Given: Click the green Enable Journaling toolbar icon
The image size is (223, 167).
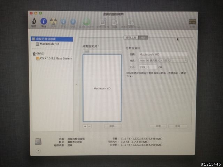Looking at the screenshot, I should pos(86,22).
